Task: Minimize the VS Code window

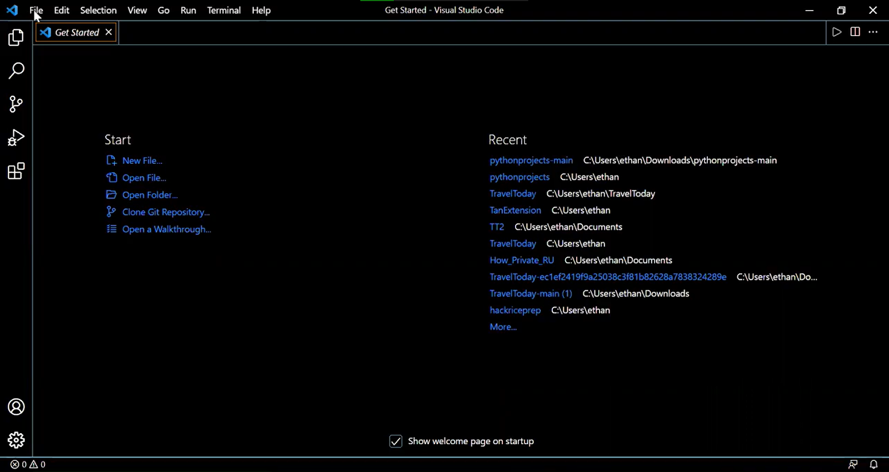Action: pyautogui.click(x=810, y=10)
